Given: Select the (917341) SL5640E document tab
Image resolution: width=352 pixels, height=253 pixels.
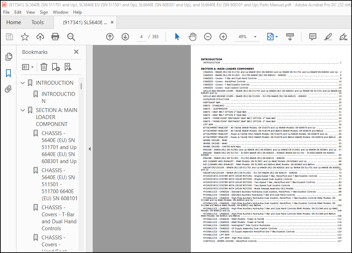Looking at the screenshot, I should point(85,22).
